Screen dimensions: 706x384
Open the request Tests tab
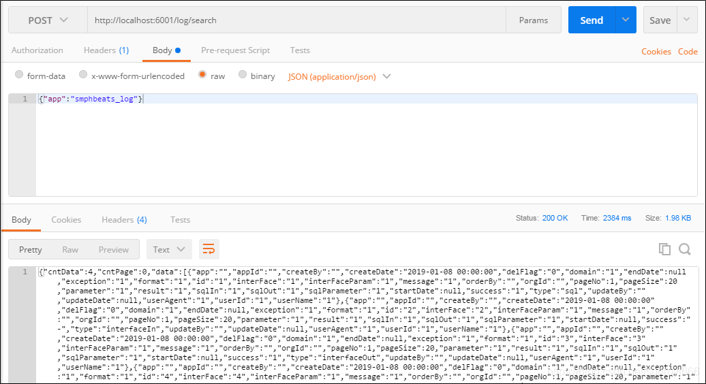click(300, 50)
